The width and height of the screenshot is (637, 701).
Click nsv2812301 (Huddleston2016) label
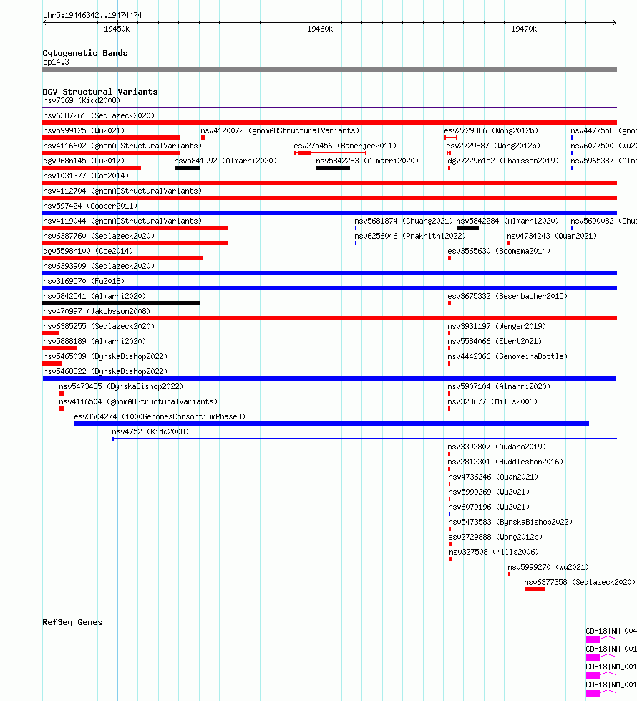tap(505, 462)
